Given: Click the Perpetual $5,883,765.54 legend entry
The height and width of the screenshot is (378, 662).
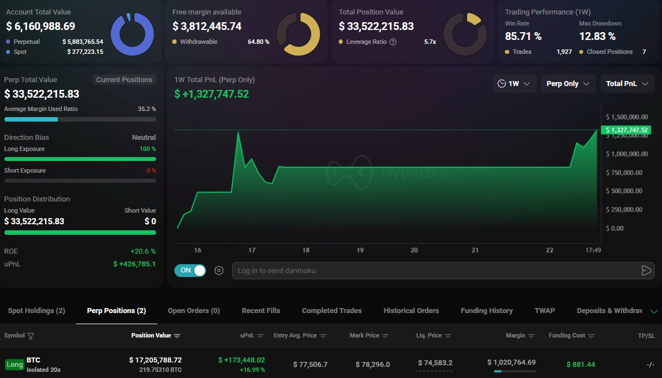Looking at the screenshot, I should pyautogui.click(x=54, y=42).
